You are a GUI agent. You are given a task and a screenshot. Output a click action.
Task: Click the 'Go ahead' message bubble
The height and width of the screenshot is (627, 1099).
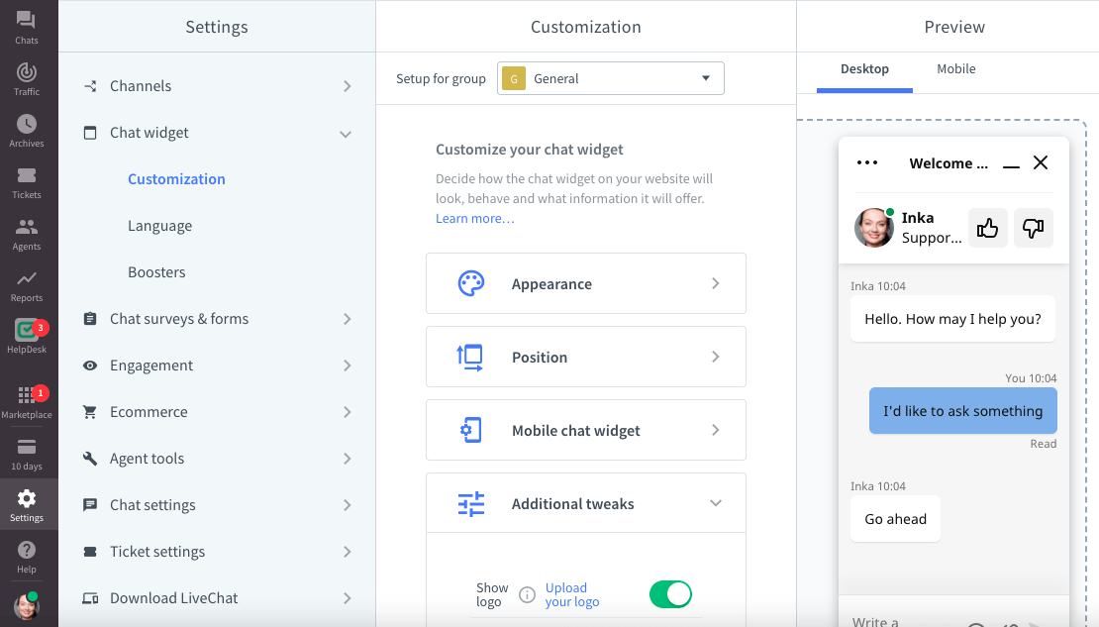(896, 519)
